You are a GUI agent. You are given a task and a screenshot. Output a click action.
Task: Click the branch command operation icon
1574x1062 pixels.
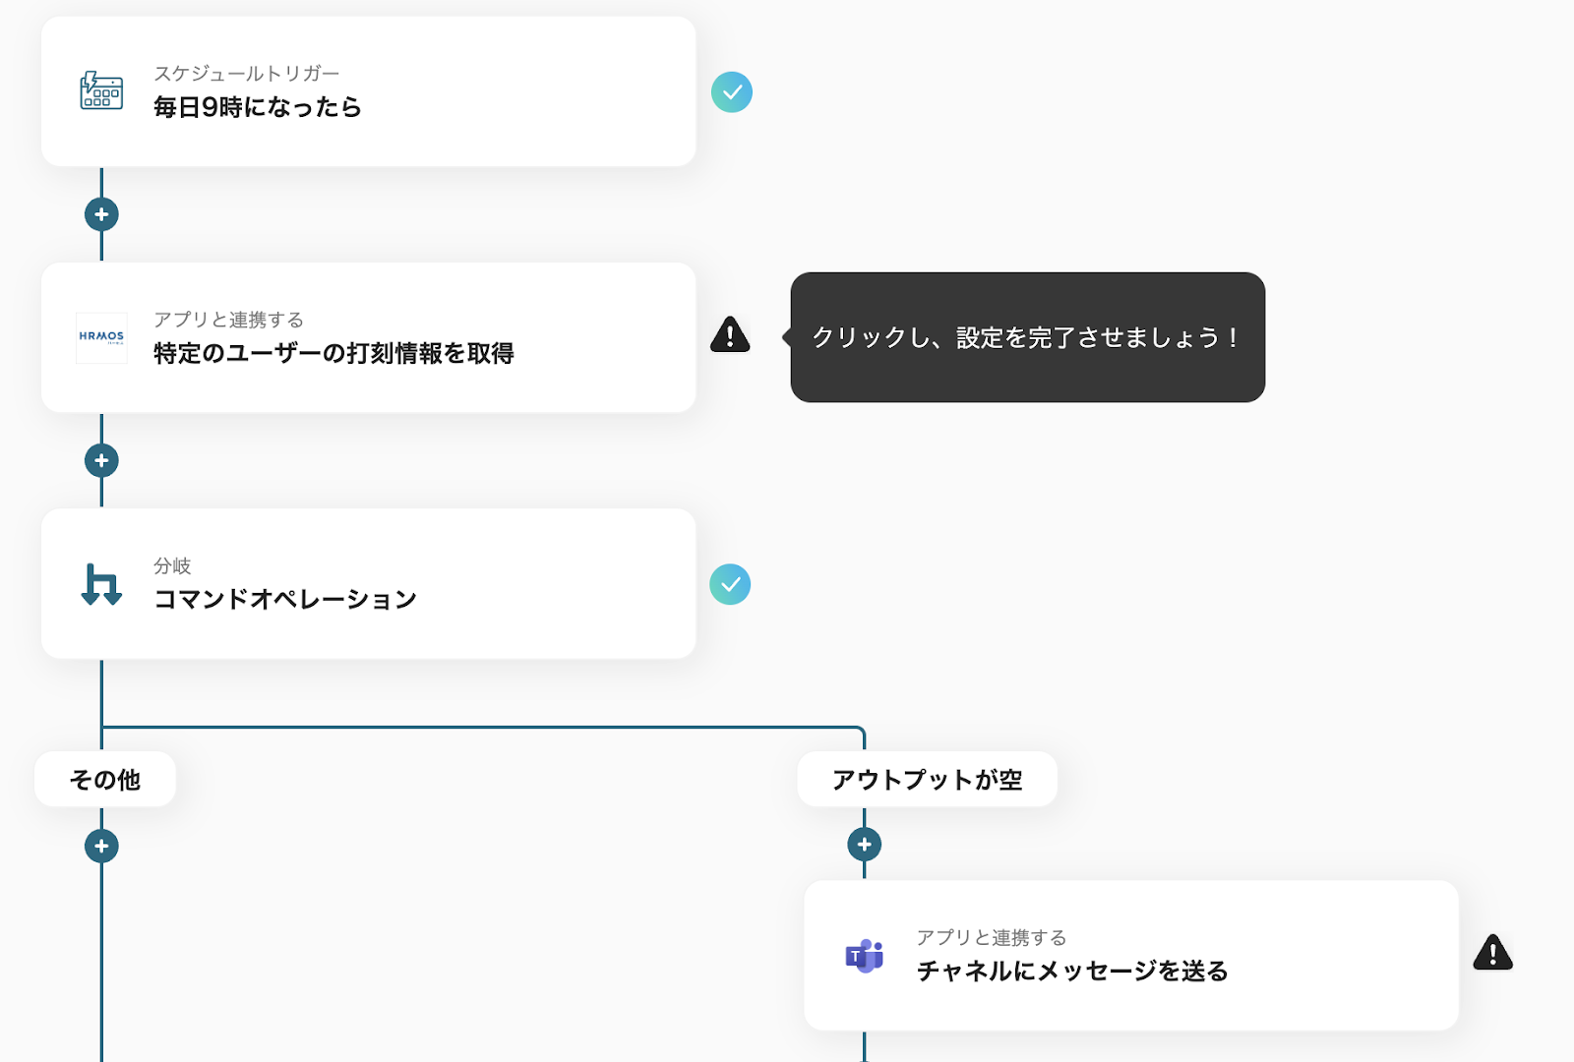[101, 584]
